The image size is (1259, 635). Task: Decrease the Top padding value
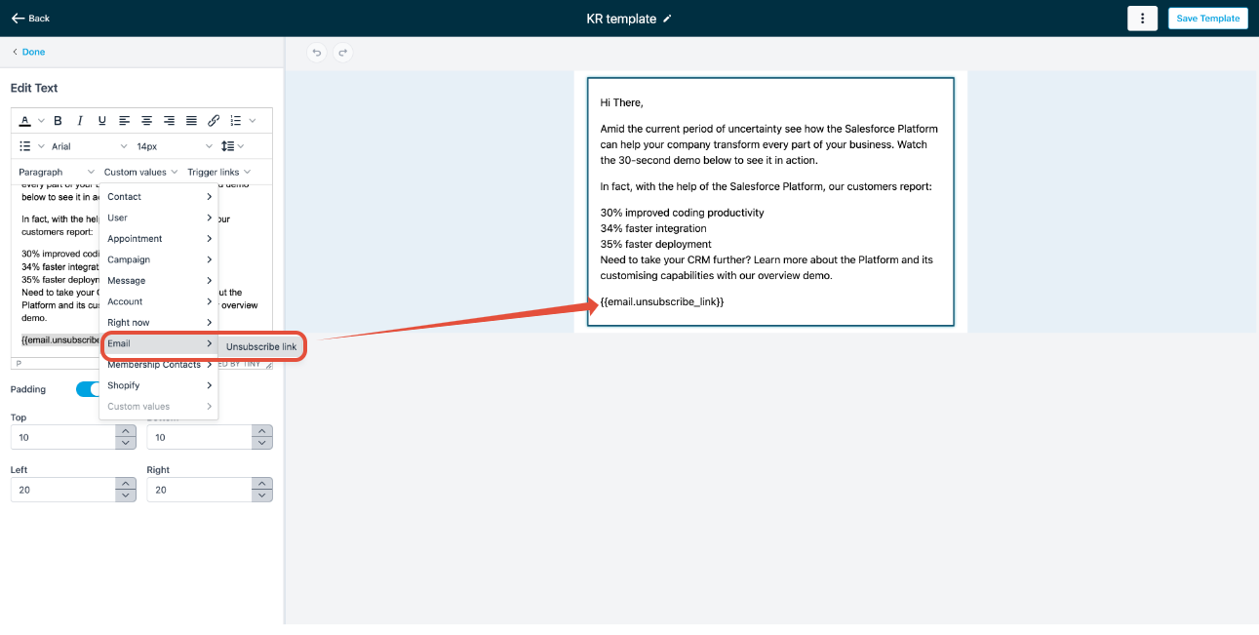[x=125, y=444]
